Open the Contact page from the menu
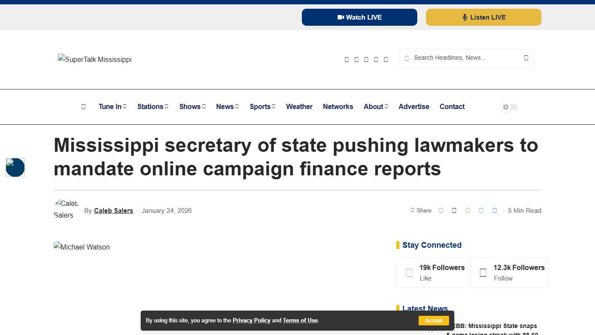 452,106
